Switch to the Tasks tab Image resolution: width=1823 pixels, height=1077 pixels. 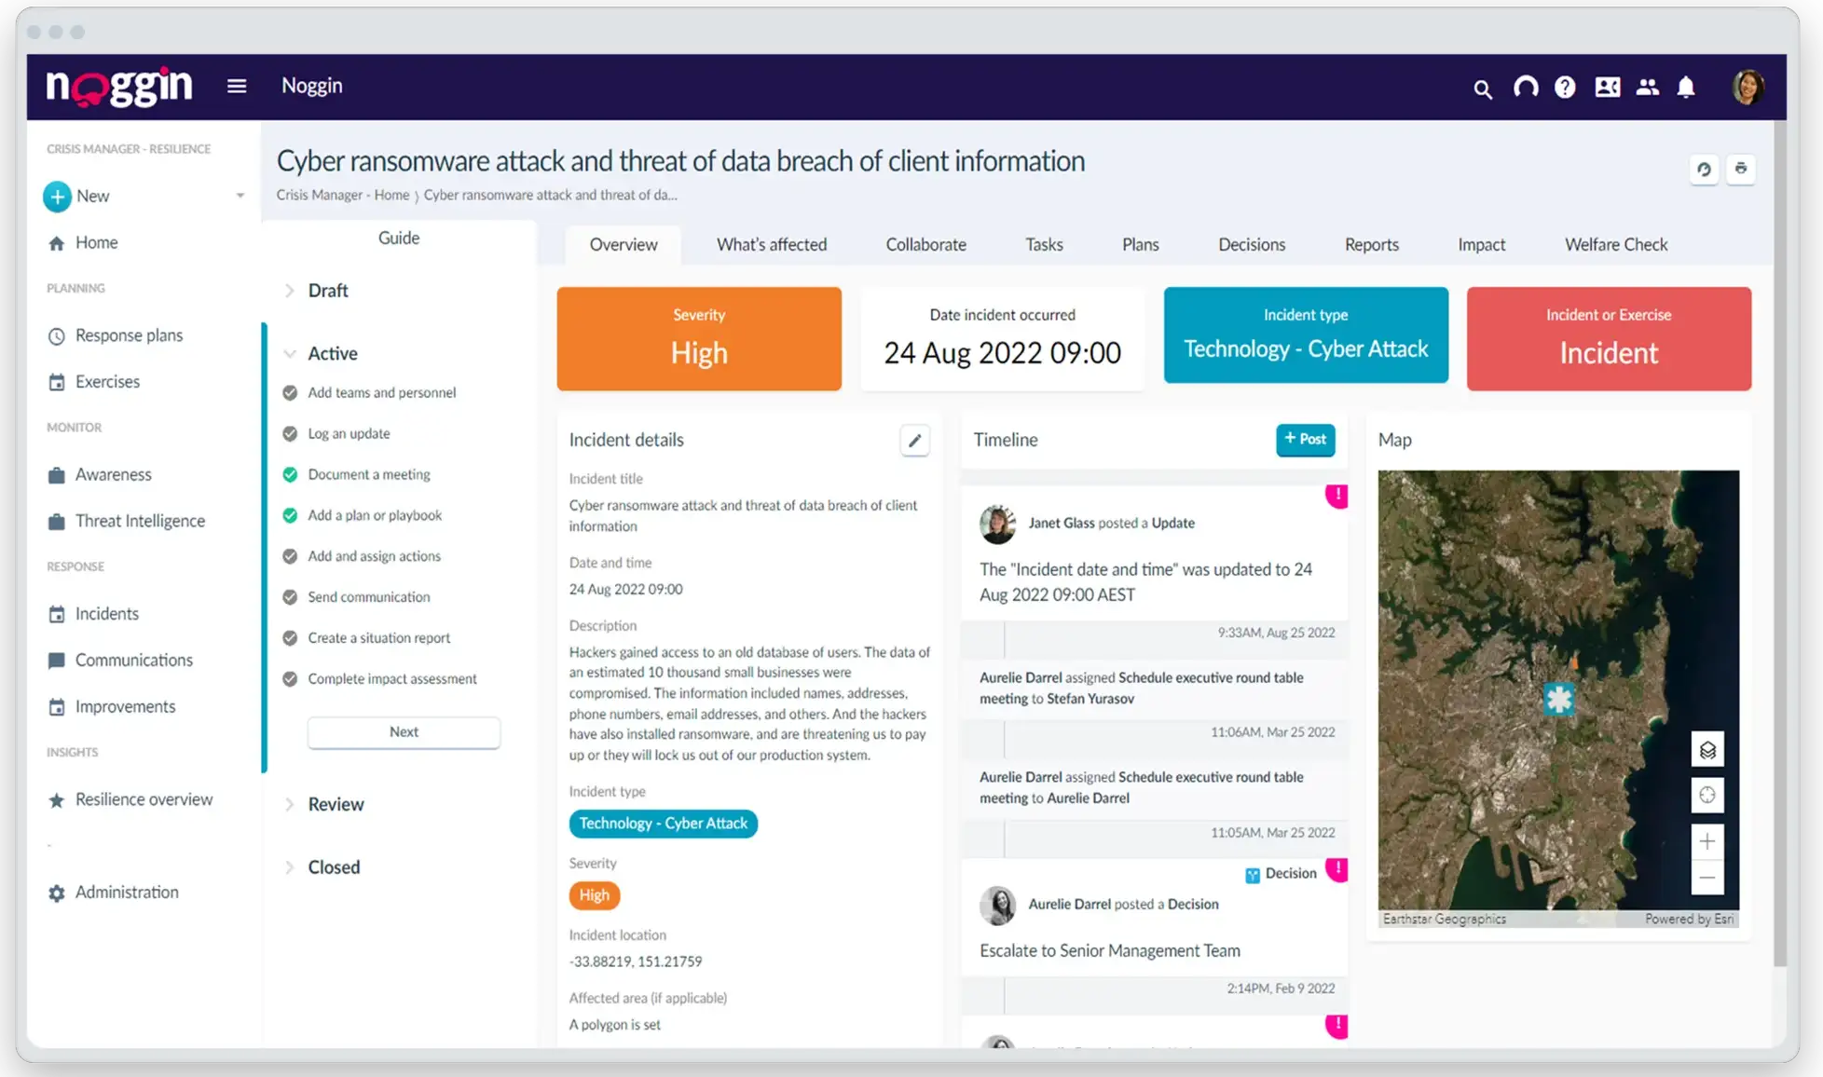[1044, 245]
